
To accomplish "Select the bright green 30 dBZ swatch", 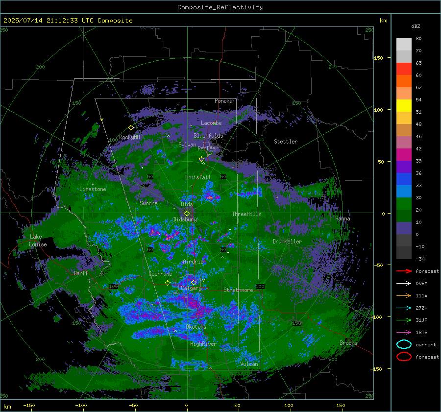I will click(404, 204).
